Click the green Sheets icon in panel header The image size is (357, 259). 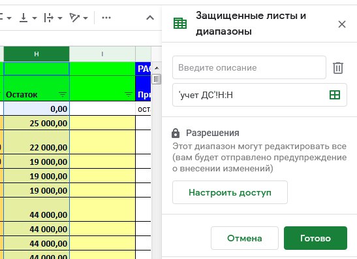point(180,24)
